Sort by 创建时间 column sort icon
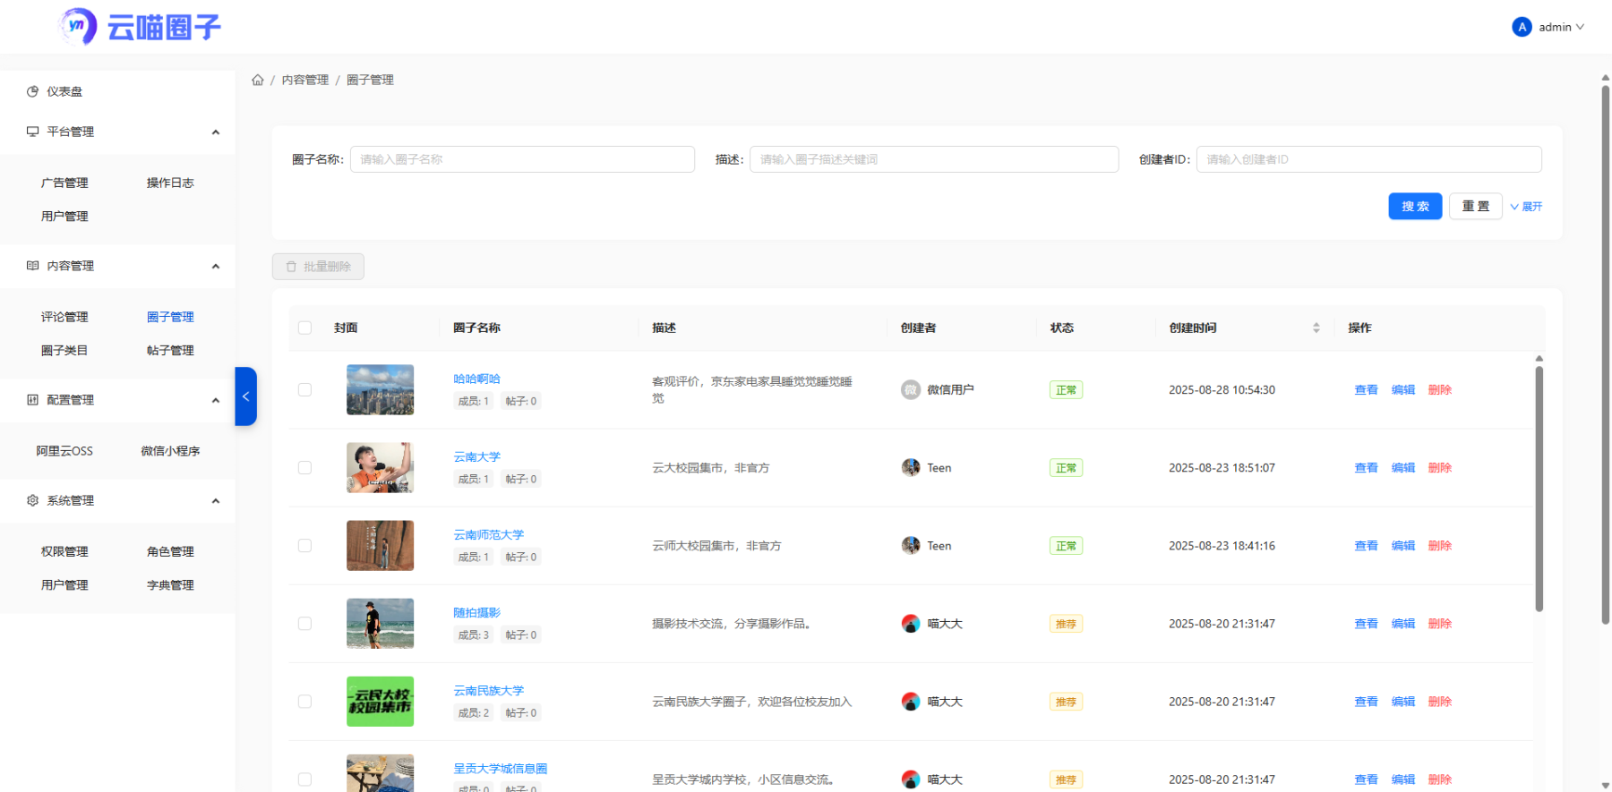 [x=1316, y=328]
